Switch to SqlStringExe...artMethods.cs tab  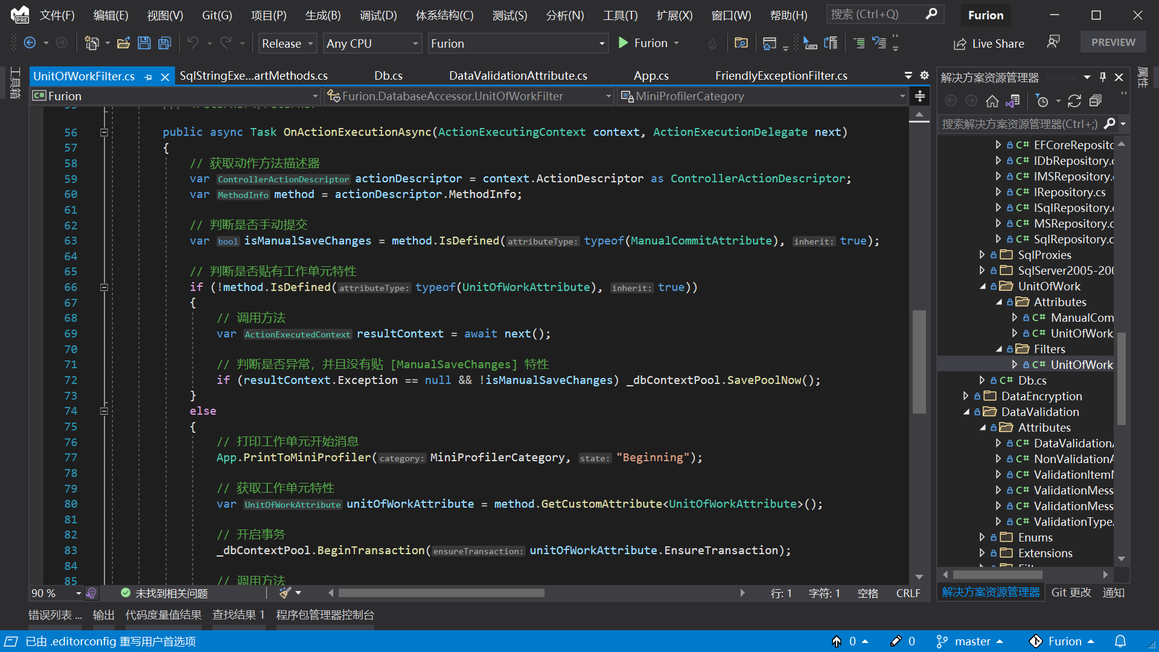pyautogui.click(x=254, y=75)
